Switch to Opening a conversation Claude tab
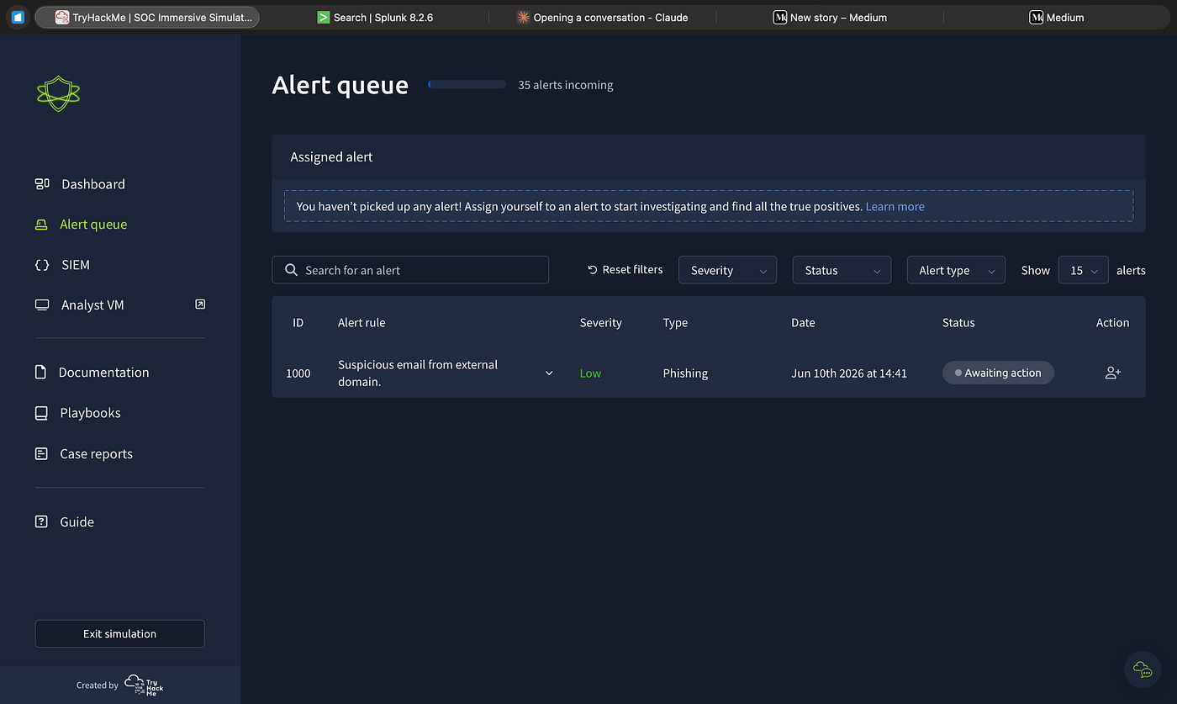 pyautogui.click(x=602, y=17)
